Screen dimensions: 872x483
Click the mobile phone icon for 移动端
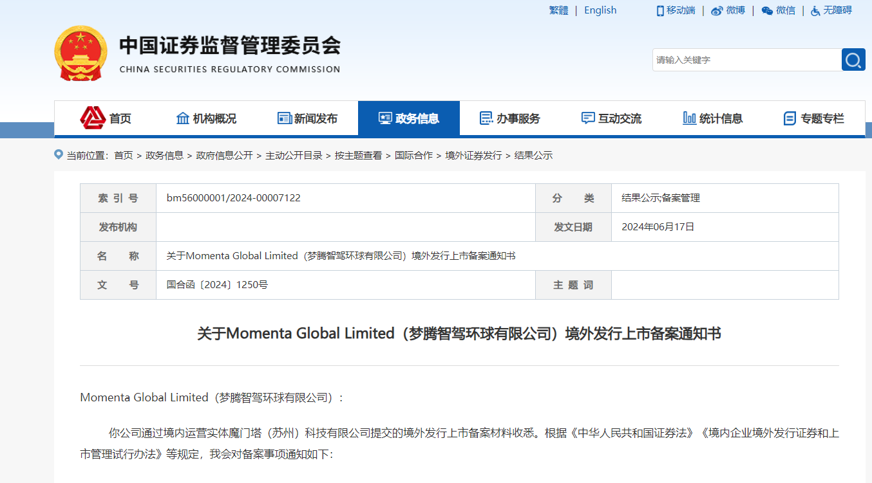(x=660, y=10)
